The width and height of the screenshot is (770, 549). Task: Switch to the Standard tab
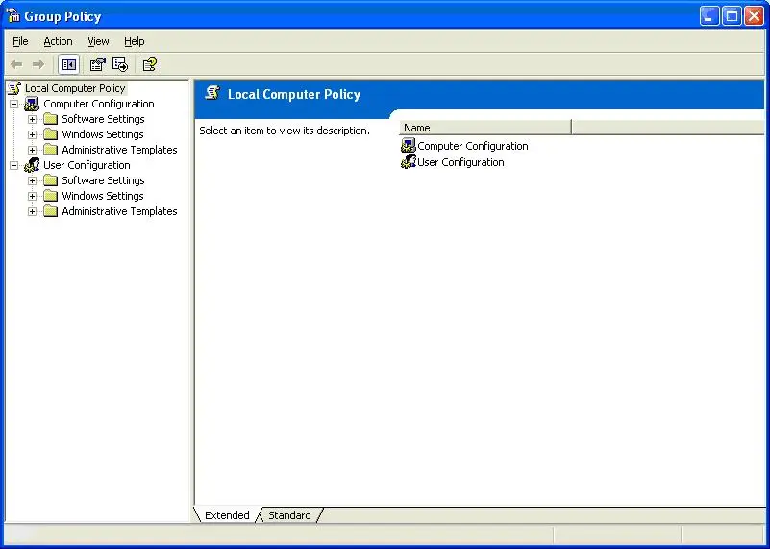(x=289, y=515)
